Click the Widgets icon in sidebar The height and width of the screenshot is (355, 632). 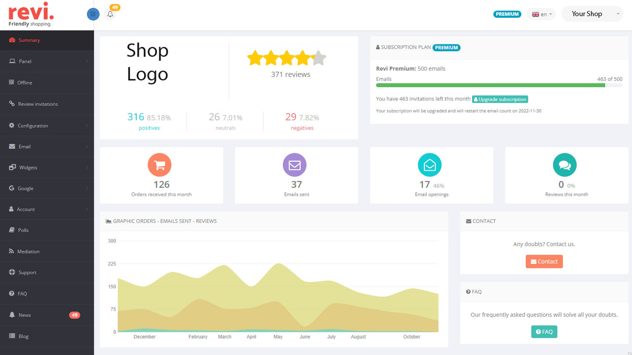click(12, 167)
